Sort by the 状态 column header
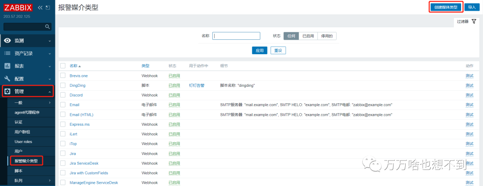The width and height of the screenshot is (483, 186). [x=173, y=66]
